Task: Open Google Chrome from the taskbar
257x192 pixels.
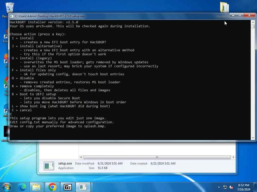Action: click(x=52, y=187)
